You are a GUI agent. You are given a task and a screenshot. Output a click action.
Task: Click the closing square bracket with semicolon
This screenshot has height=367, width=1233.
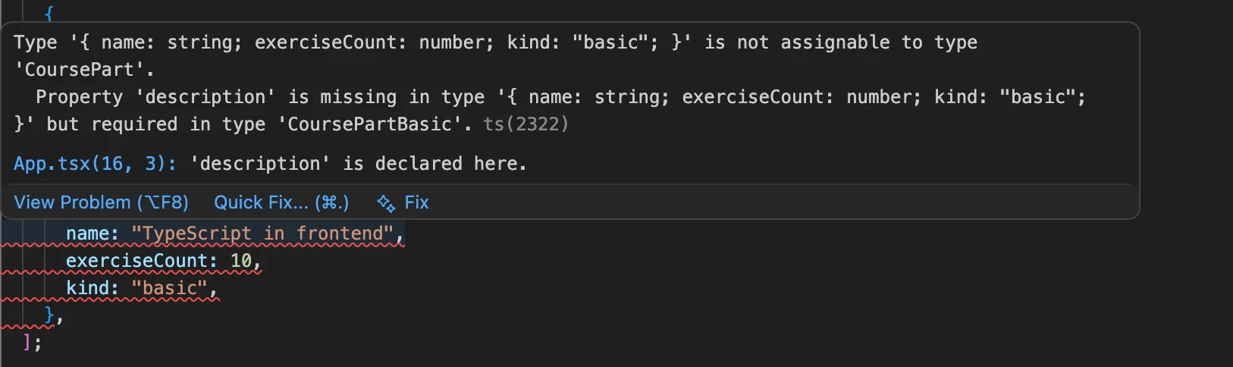(x=32, y=342)
